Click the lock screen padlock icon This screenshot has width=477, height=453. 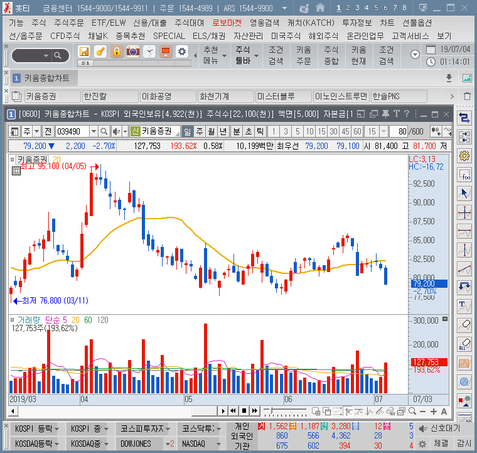pyautogui.click(x=117, y=52)
